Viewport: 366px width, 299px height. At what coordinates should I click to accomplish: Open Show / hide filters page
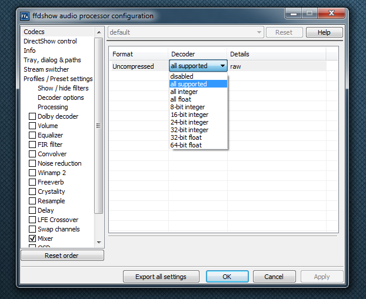point(63,88)
